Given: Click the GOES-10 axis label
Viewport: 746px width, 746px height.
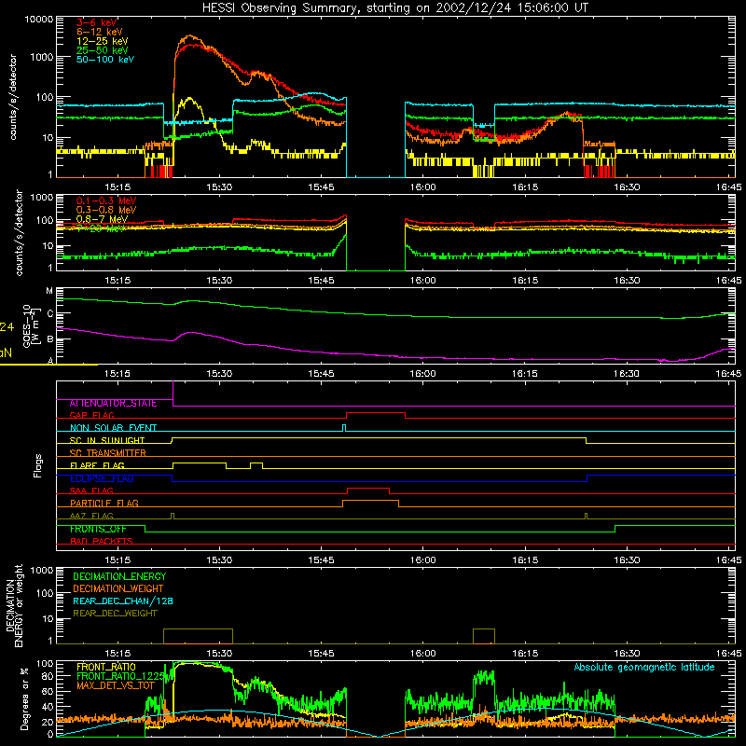Looking at the screenshot, I should point(27,325).
